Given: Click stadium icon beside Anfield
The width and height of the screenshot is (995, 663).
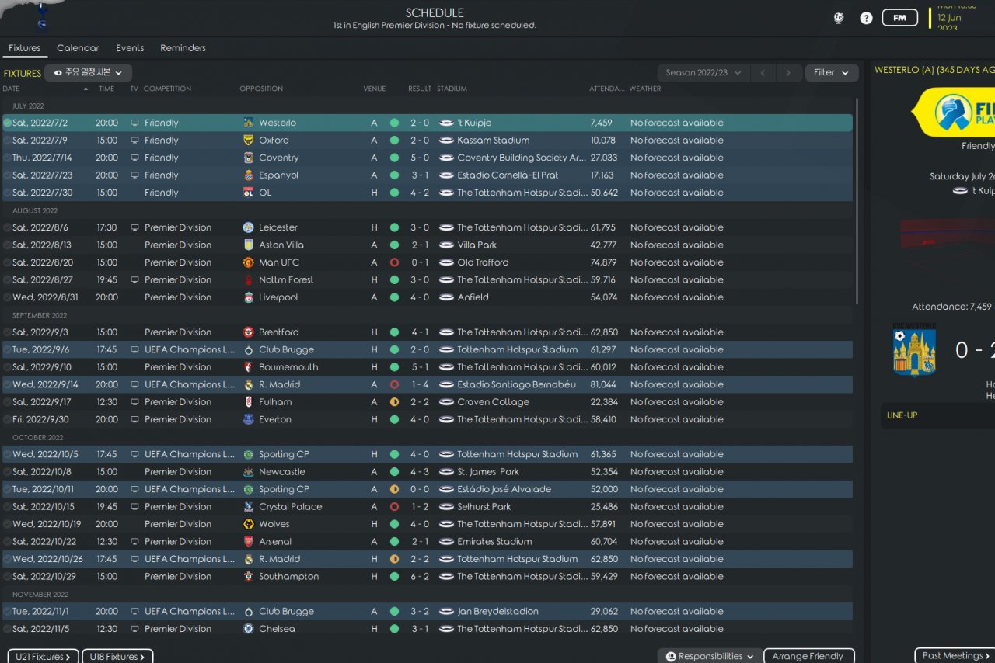Looking at the screenshot, I should pyautogui.click(x=446, y=297).
